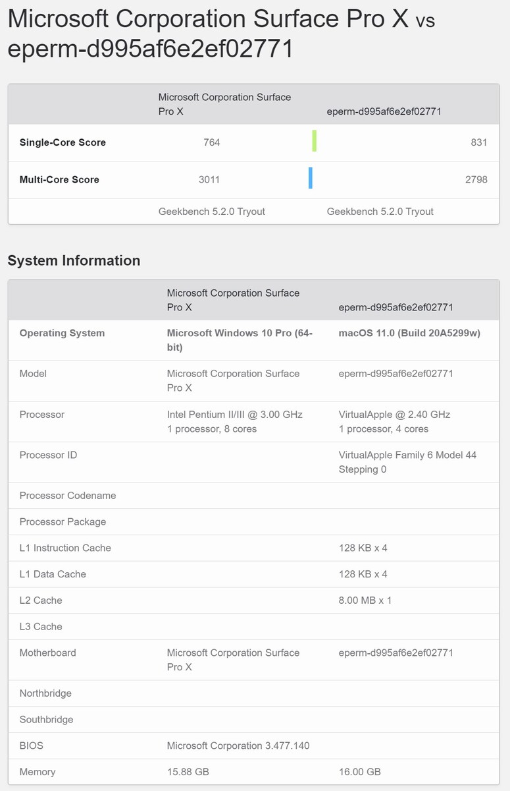Click the BIOS value Microsoft Corporation 3.477.140

238,746
